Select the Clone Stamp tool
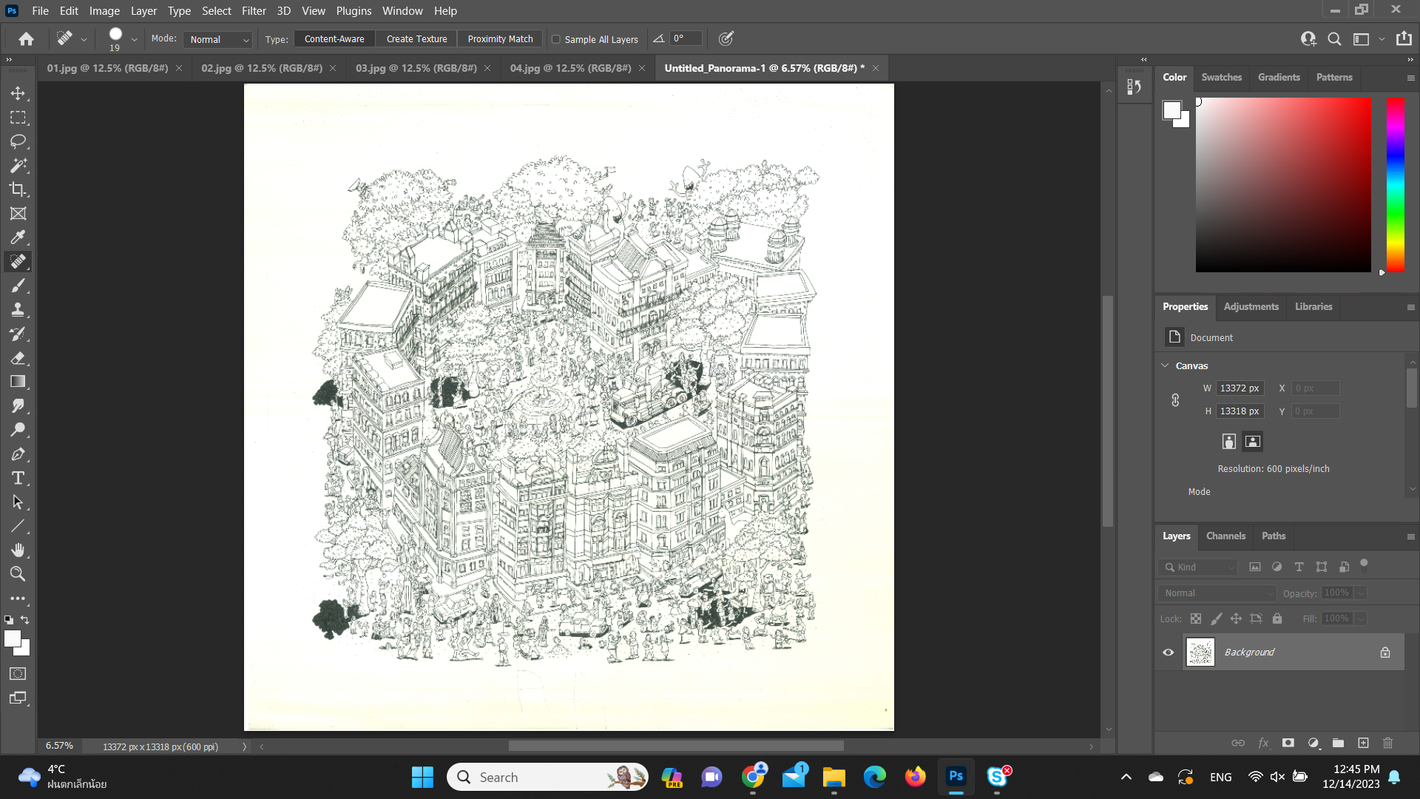The height and width of the screenshot is (799, 1420). tap(18, 309)
